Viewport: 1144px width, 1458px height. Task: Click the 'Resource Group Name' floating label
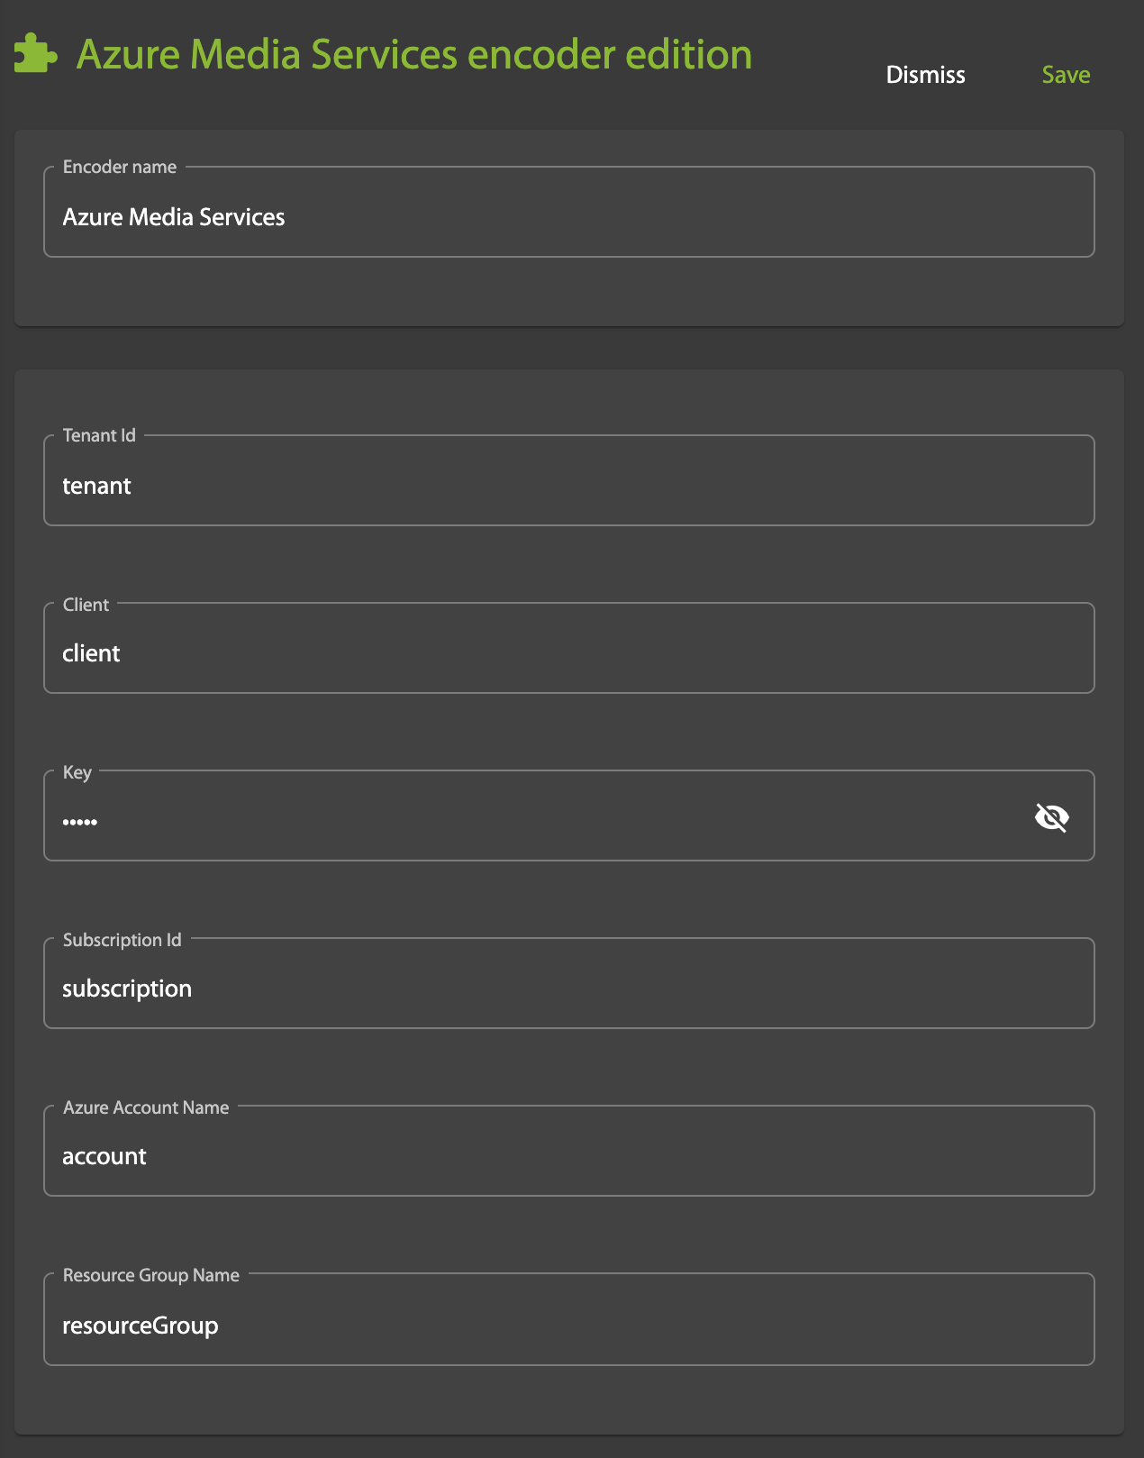click(x=151, y=1275)
